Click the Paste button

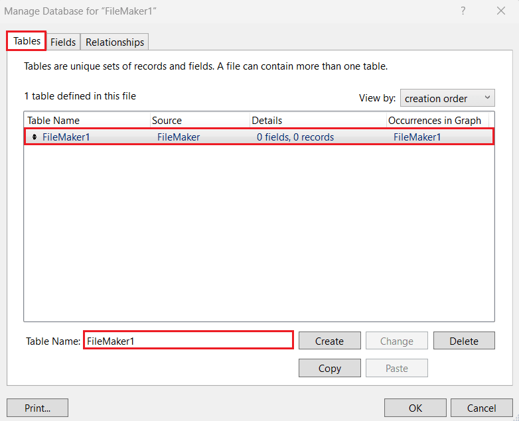[x=397, y=368]
